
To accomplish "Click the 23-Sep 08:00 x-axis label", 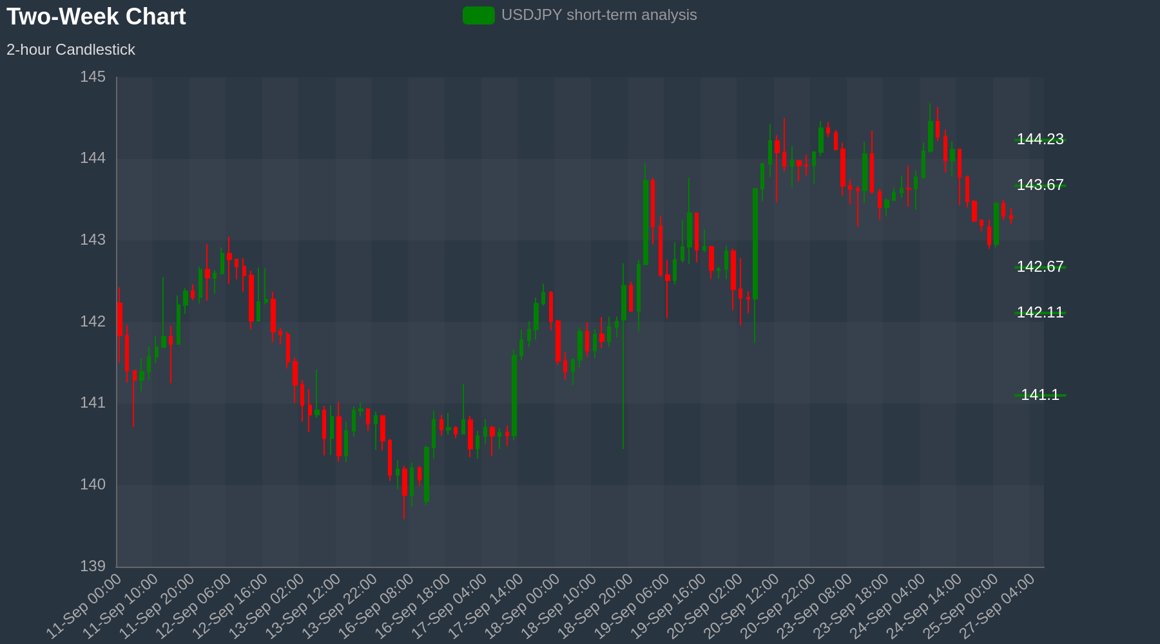I will 815,606.
